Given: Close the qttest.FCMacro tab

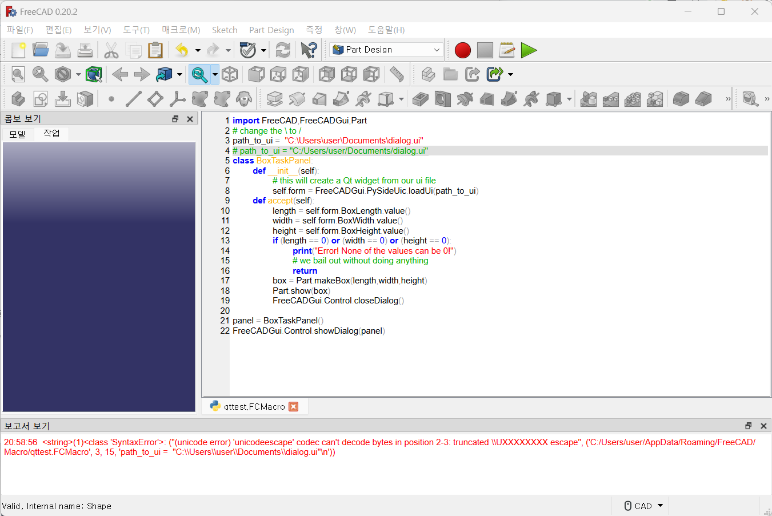Looking at the screenshot, I should coord(294,406).
